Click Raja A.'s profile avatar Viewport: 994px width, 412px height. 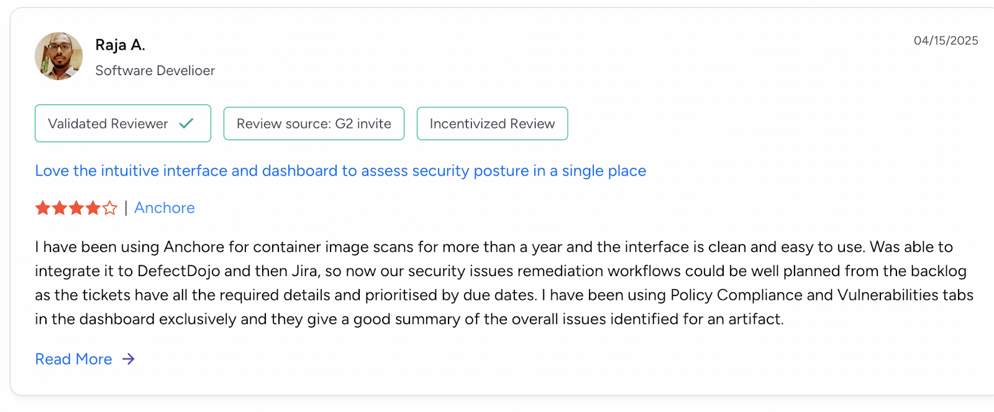point(59,56)
